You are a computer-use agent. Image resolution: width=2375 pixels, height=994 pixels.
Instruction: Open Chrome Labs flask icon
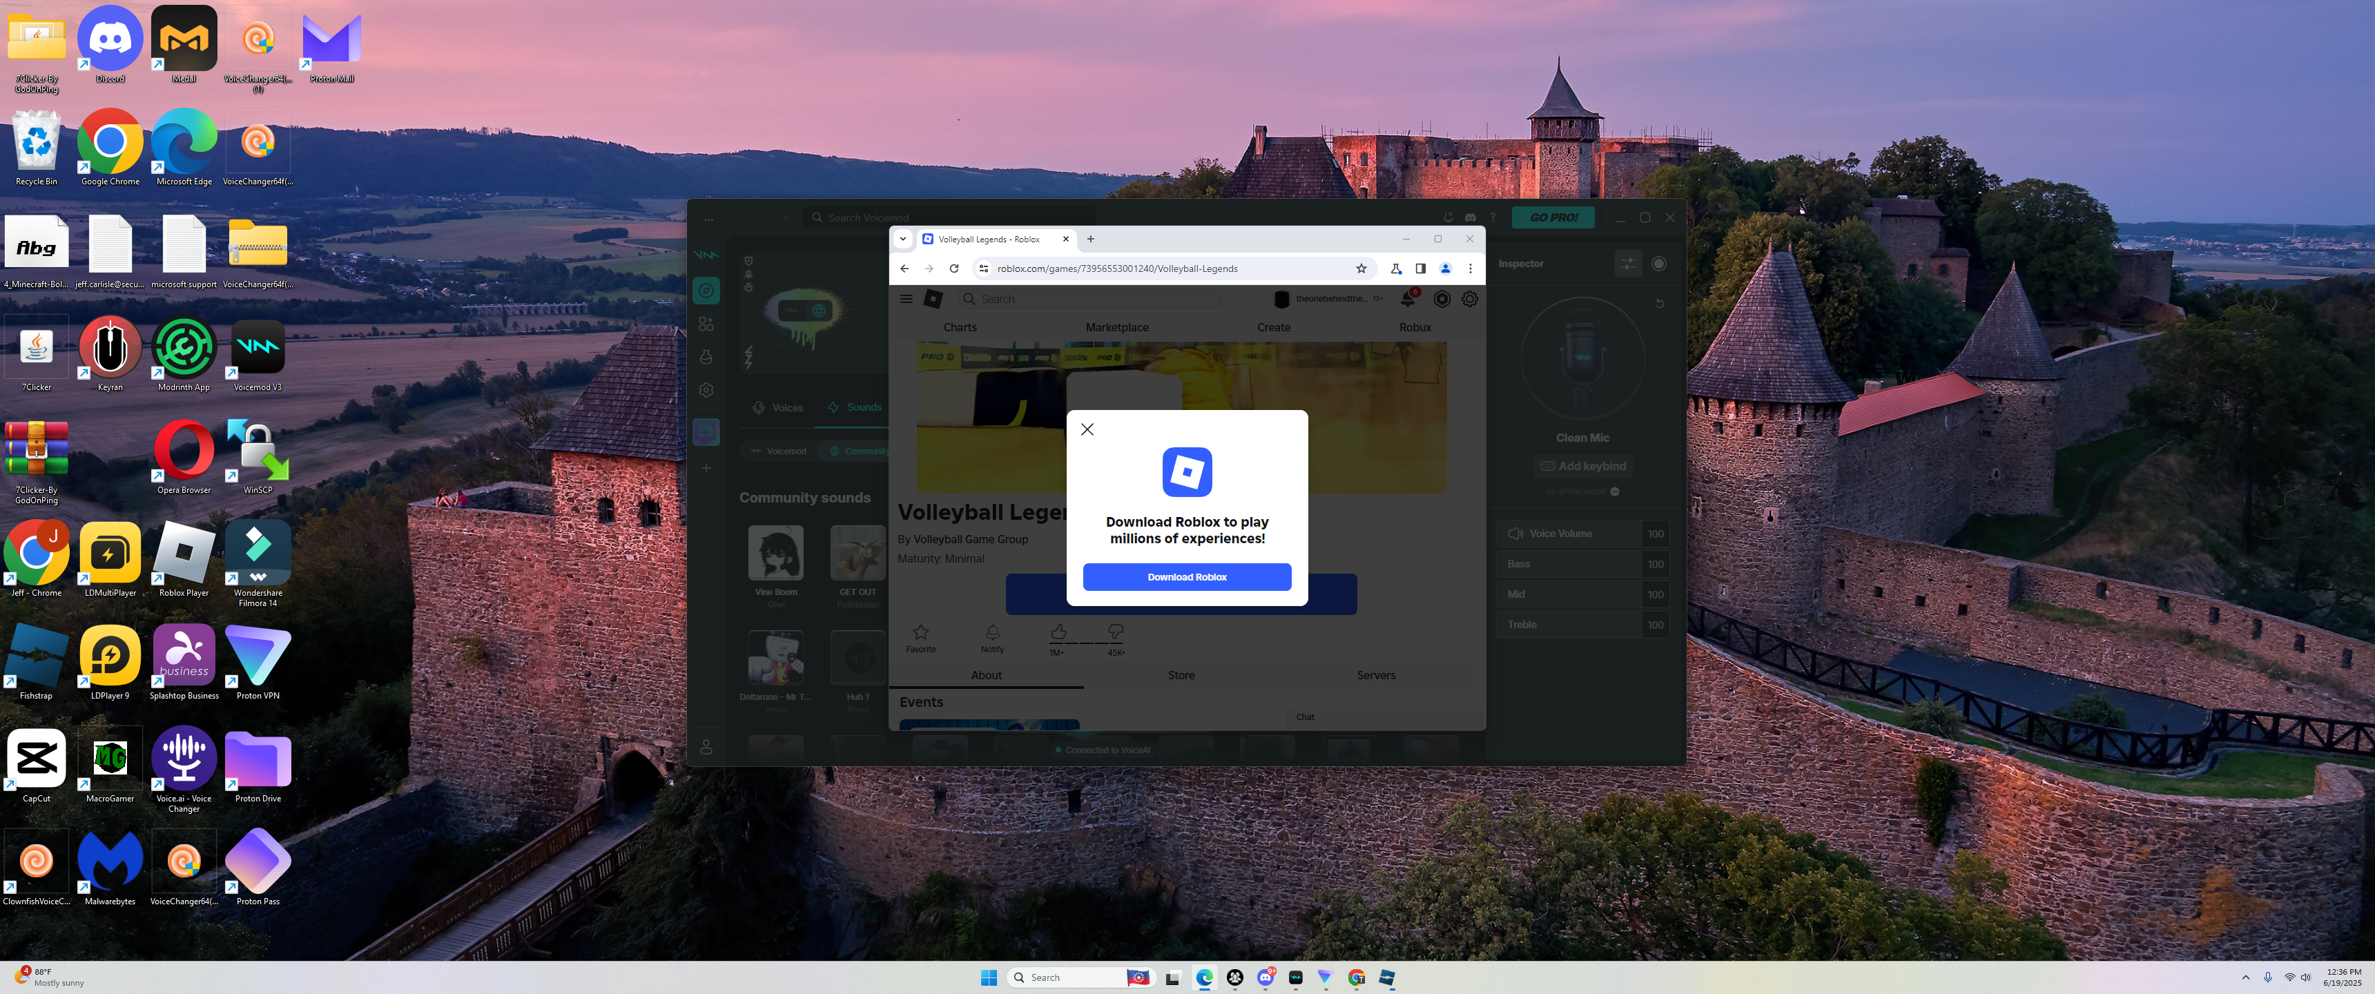1396,269
